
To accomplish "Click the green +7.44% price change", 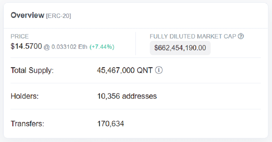I will [x=102, y=47].
